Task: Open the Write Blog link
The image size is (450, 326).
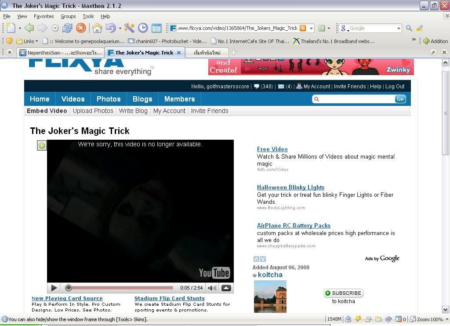Action: (x=133, y=111)
